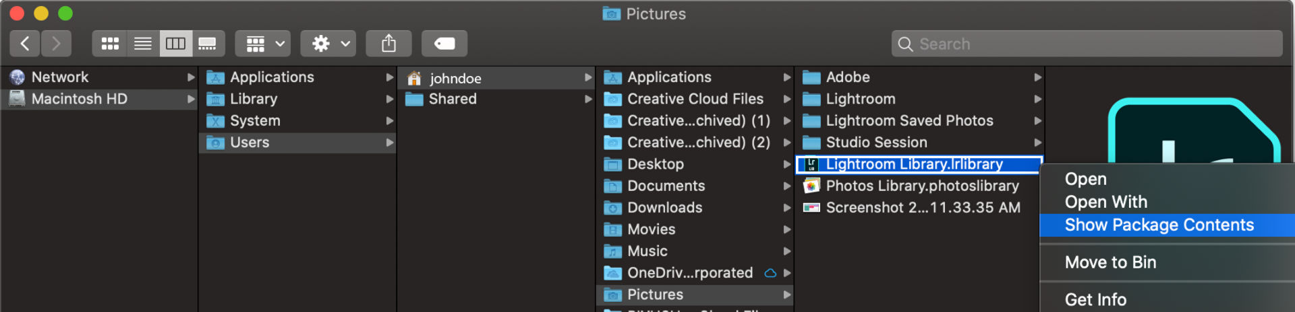
Task: Expand the Adobe folder arrow
Action: point(1038,77)
